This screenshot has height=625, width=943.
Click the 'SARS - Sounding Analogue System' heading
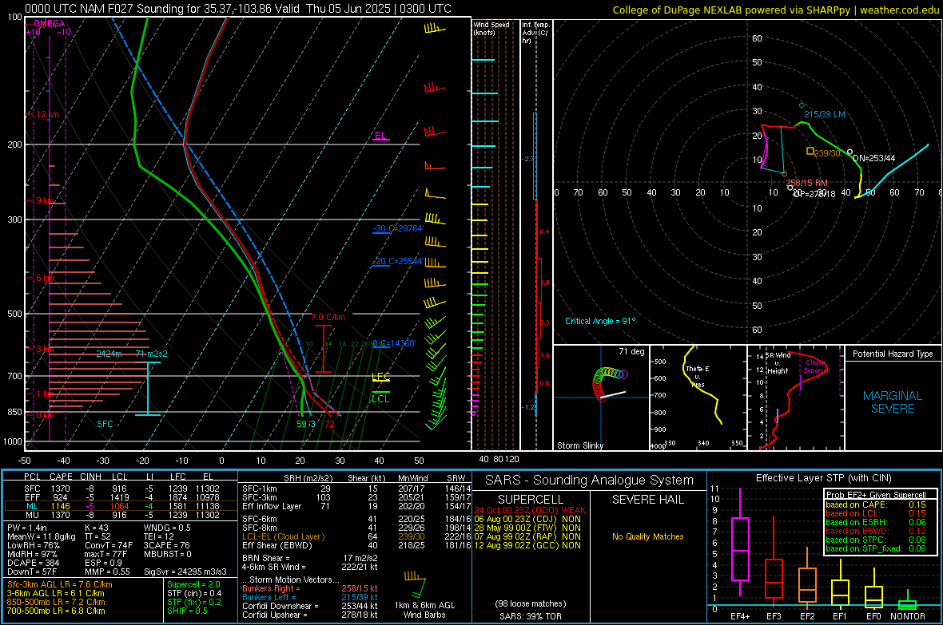tap(590, 481)
